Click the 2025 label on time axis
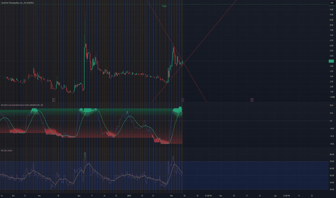This screenshot has height=198, width=336. pos(129,195)
